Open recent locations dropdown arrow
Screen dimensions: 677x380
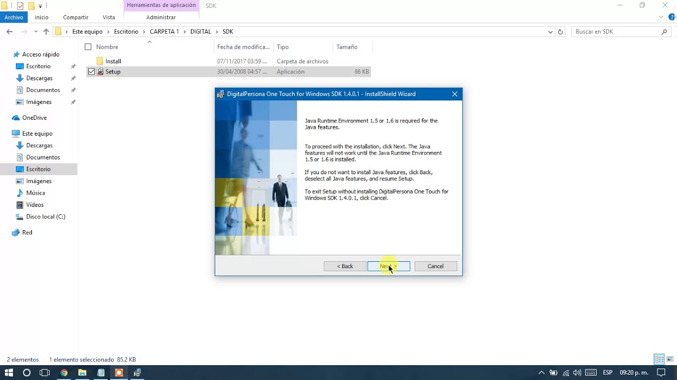pyautogui.click(x=36, y=32)
